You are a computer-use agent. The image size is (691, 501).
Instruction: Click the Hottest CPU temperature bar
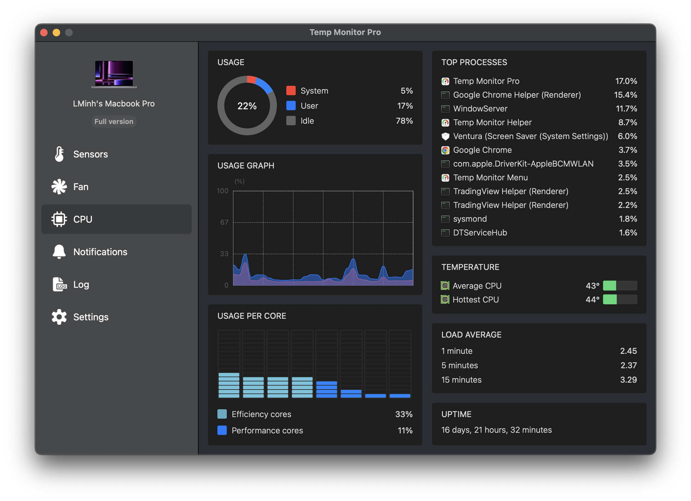[620, 299]
